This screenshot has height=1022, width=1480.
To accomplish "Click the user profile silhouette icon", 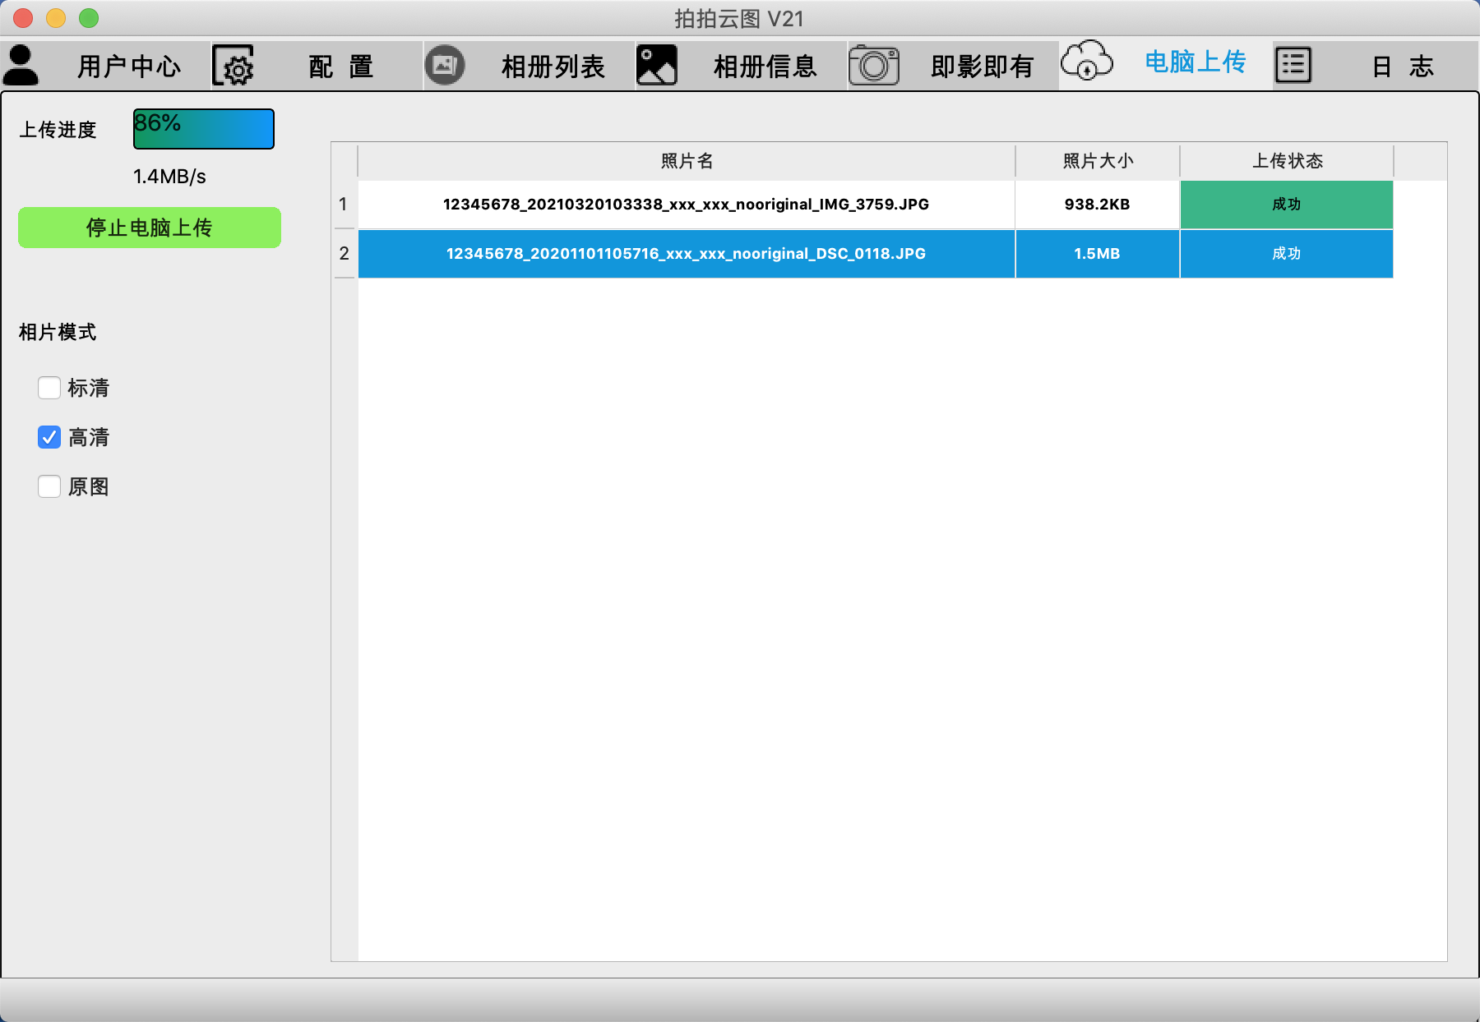I will (21, 65).
